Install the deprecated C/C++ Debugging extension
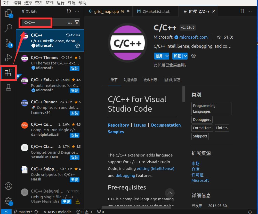 [67, 202]
